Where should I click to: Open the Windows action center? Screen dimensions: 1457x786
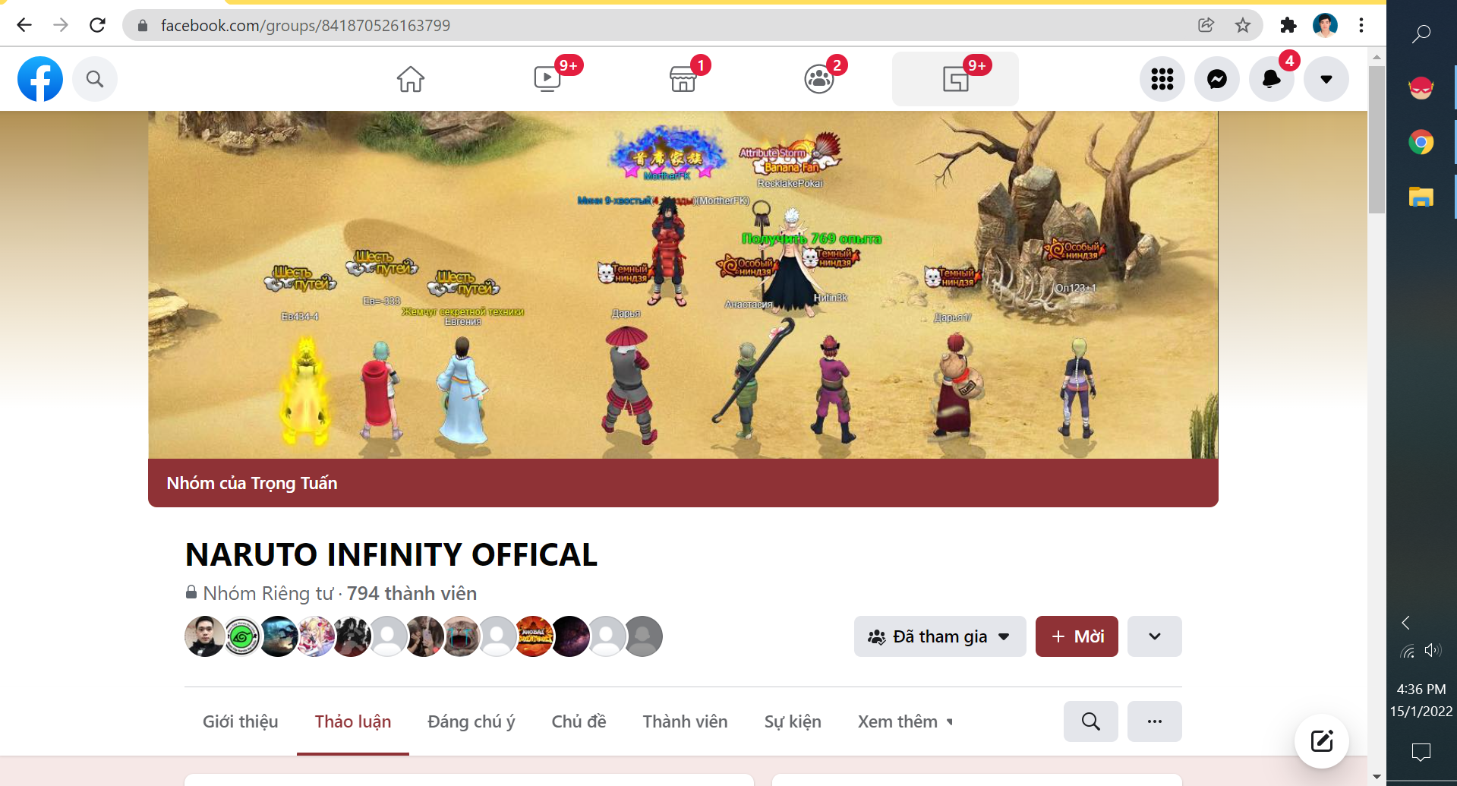coord(1421,752)
